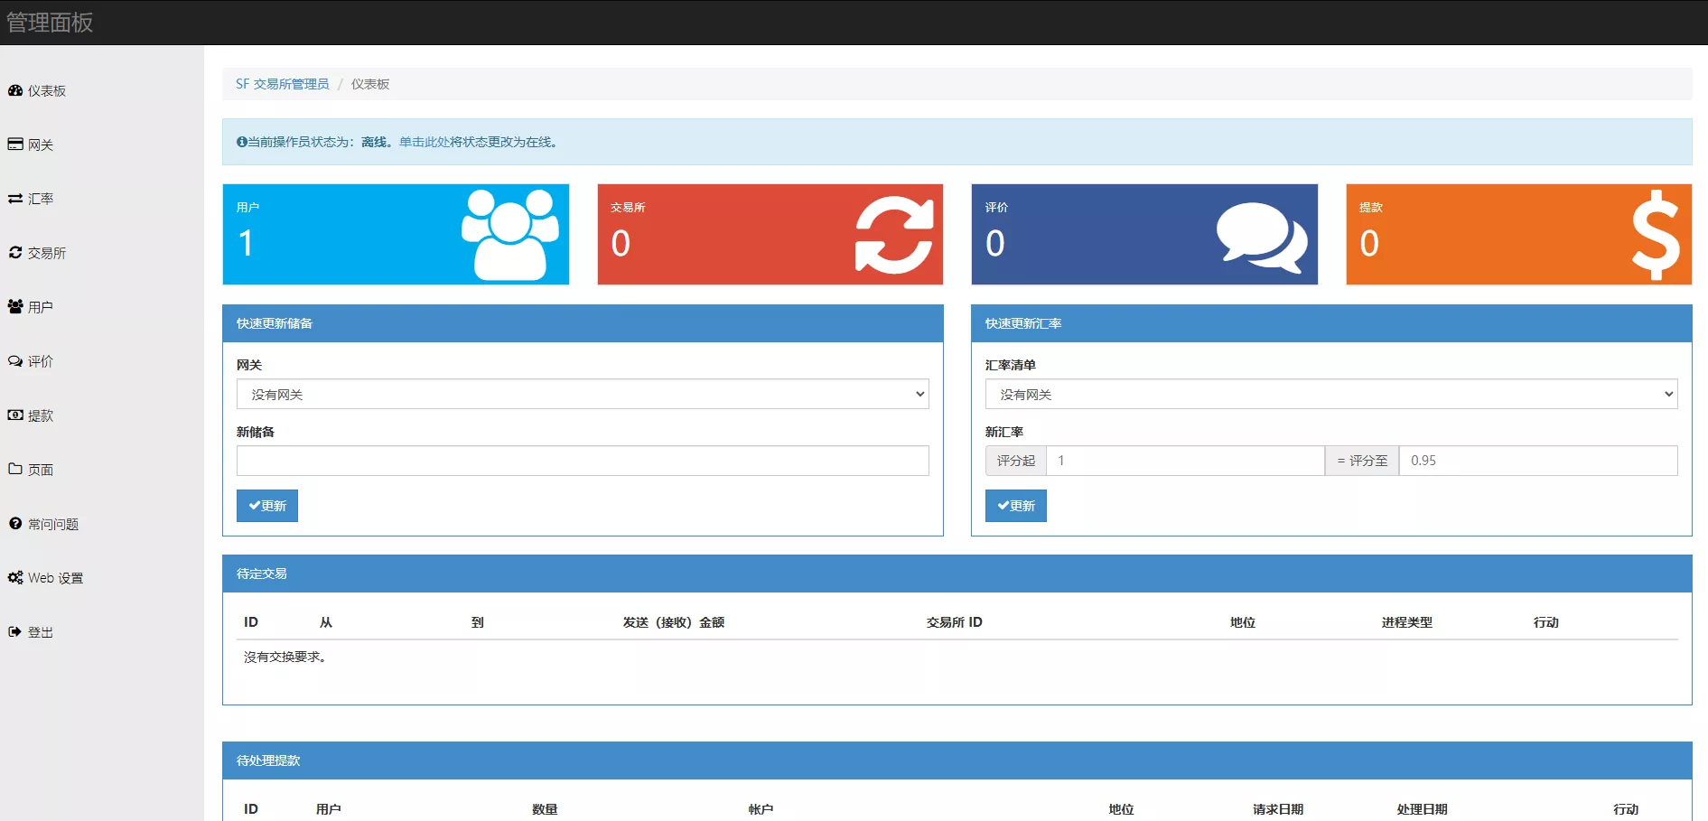1708x821 pixels.
Task: Expand the 汇率清单 dropdown list
Action: [x=1330, y=395]
